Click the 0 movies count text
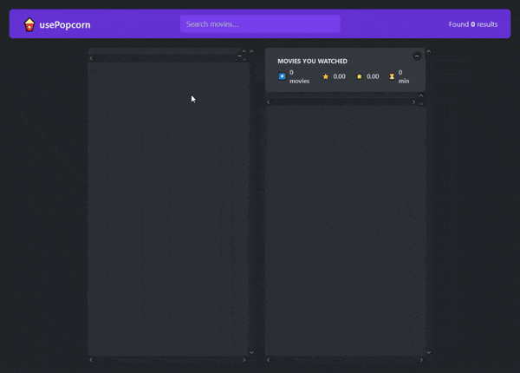The height and width of the screenshot is (373, 520). tap(299, 76)
